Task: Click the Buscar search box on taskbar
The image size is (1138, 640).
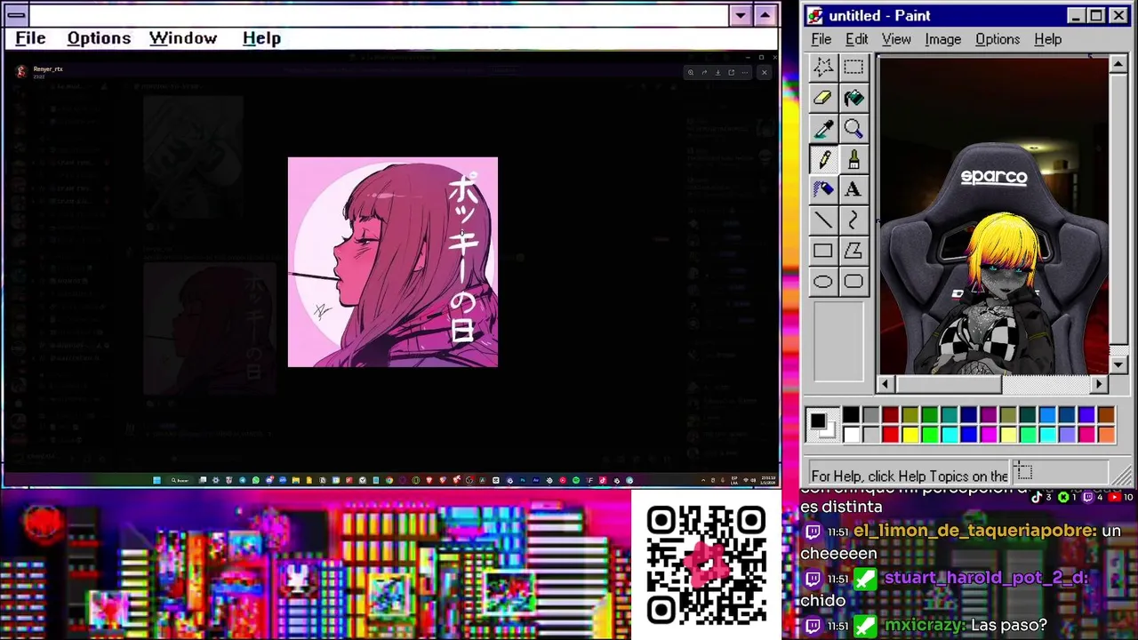Action: coord(180,480)
